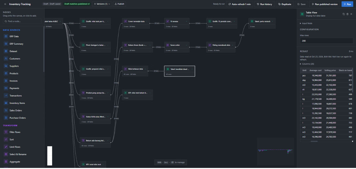Open the 'Status Kritis atau Meni...' node chevron

coord(108,117)
